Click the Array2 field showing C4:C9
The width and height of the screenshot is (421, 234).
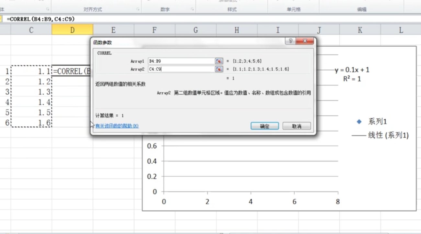(x=181, y=68)
